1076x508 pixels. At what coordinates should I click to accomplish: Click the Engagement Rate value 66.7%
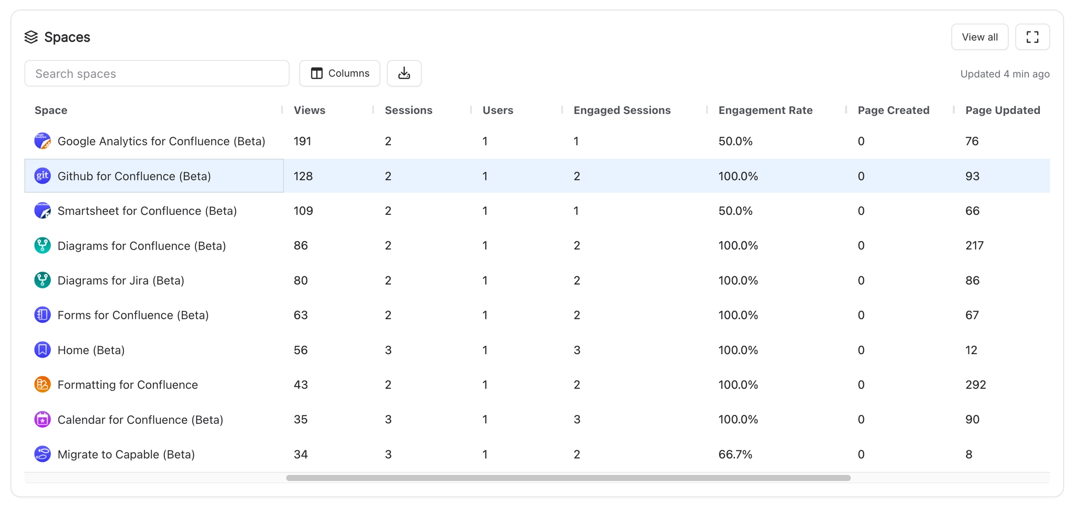[x=736, y=454]
